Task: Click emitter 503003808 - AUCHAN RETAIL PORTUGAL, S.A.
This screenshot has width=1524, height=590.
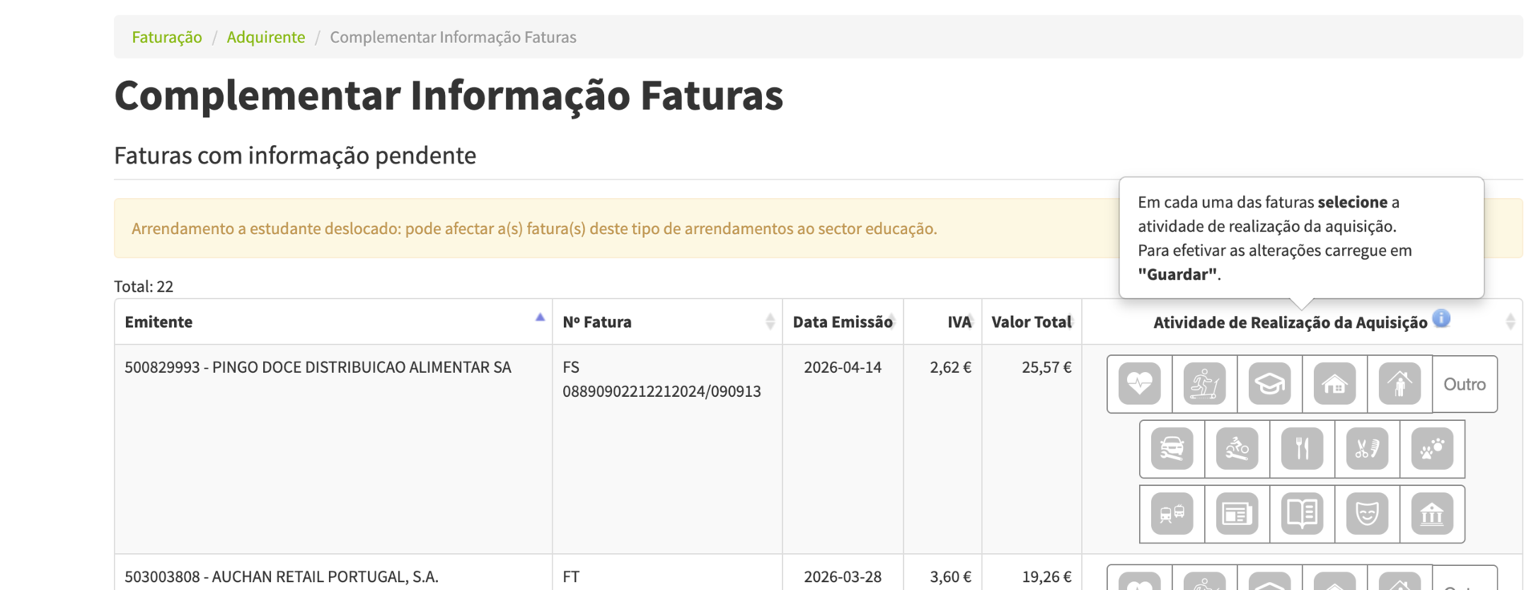Action: [x=282, y=576]
